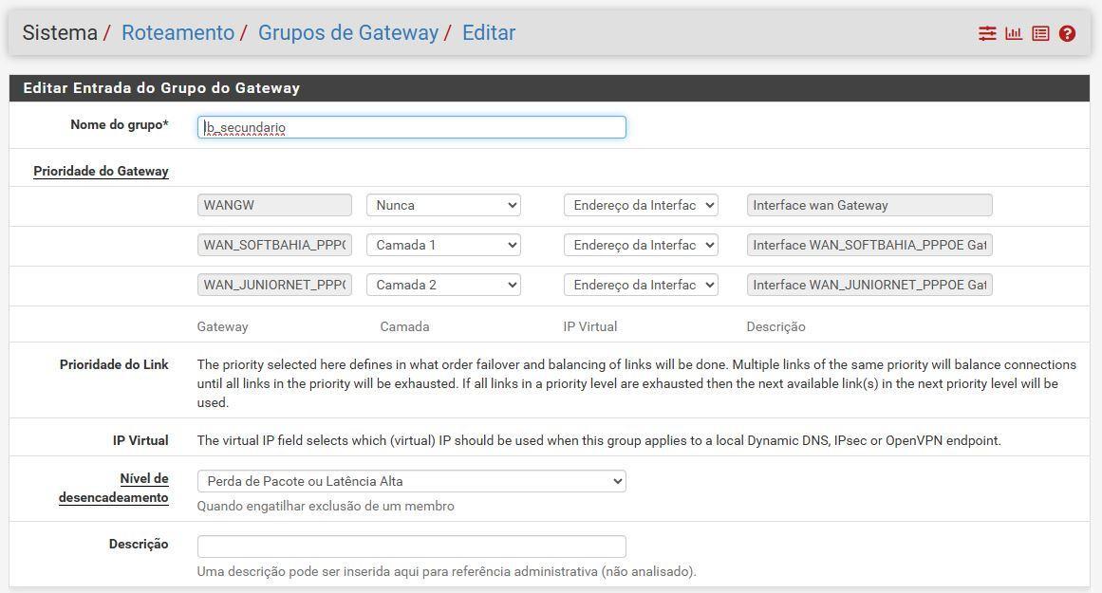Open IP Virtual dropdown in WAN_JUNIORNET row
Image resolution: width=1102 pixels, height=593 pixels.
click(641, 285)
